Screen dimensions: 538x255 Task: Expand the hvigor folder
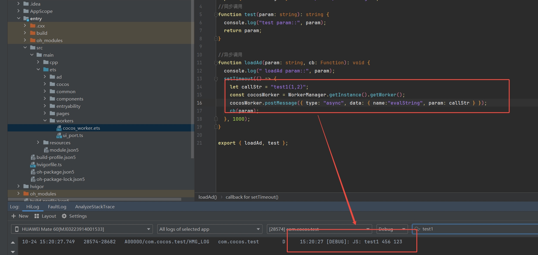tap(19, 186)
